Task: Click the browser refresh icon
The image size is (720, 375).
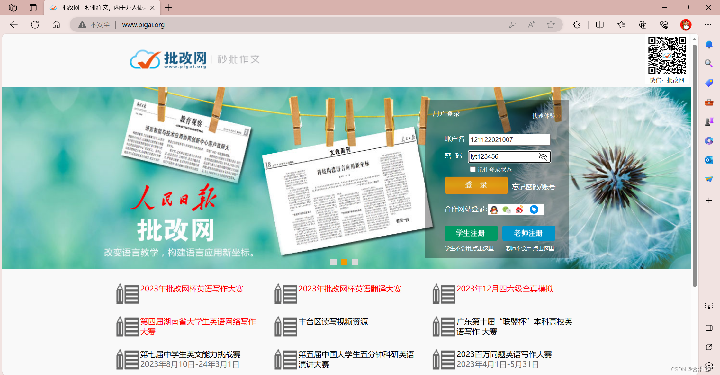Action: click(x=35, y=25)
